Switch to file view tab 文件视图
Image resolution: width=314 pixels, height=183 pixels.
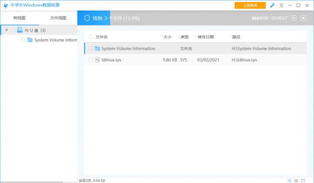click(58, 18)
